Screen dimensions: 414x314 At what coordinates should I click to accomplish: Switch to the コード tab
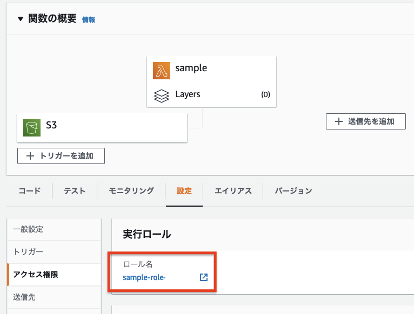[x=30, y=190]
